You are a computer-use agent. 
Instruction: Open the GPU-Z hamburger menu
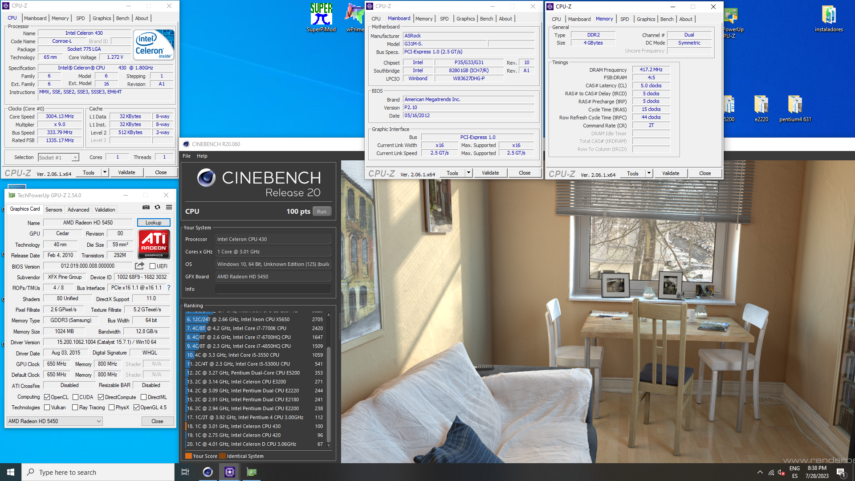click(x=169, y=208)
